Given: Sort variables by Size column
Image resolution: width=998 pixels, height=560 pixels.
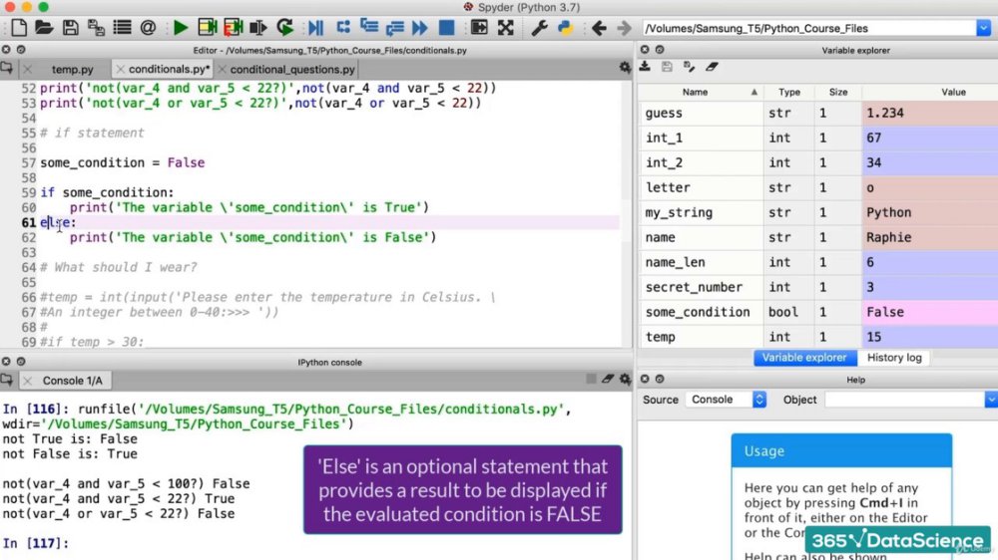Looking at the screenshot, I should (838, 92).
